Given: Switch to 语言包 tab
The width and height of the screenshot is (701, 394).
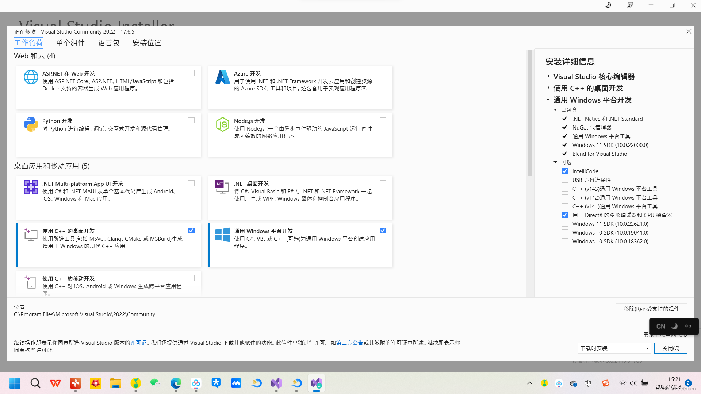Looking at the screenshot, I should pyautogui.click(x=109, y=43).
